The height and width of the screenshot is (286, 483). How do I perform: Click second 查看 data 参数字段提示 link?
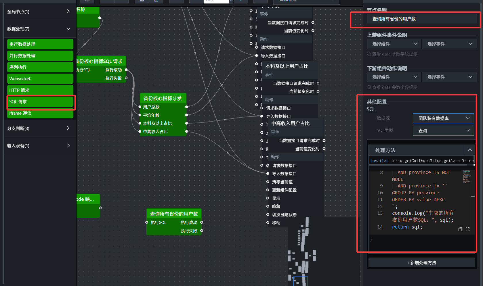pyautogui.click(x=392, y=87)
